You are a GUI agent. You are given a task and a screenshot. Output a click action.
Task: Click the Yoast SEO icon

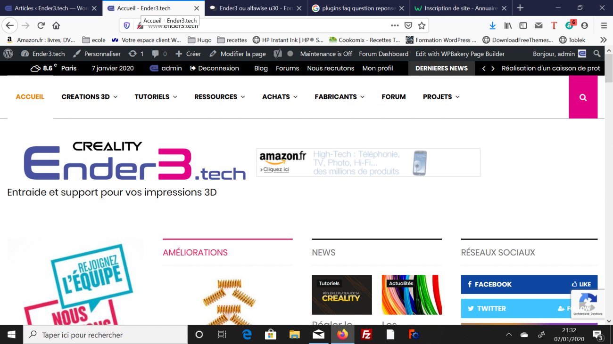(x=278, y=54)
